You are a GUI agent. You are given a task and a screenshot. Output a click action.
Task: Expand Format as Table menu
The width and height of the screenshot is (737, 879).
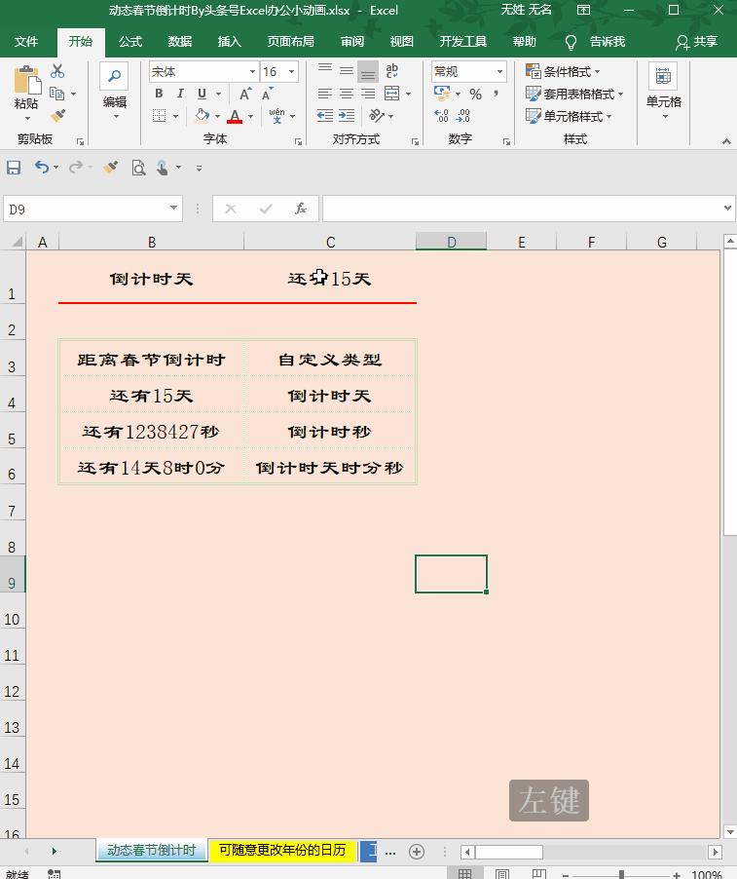click(x=574, y=94)
